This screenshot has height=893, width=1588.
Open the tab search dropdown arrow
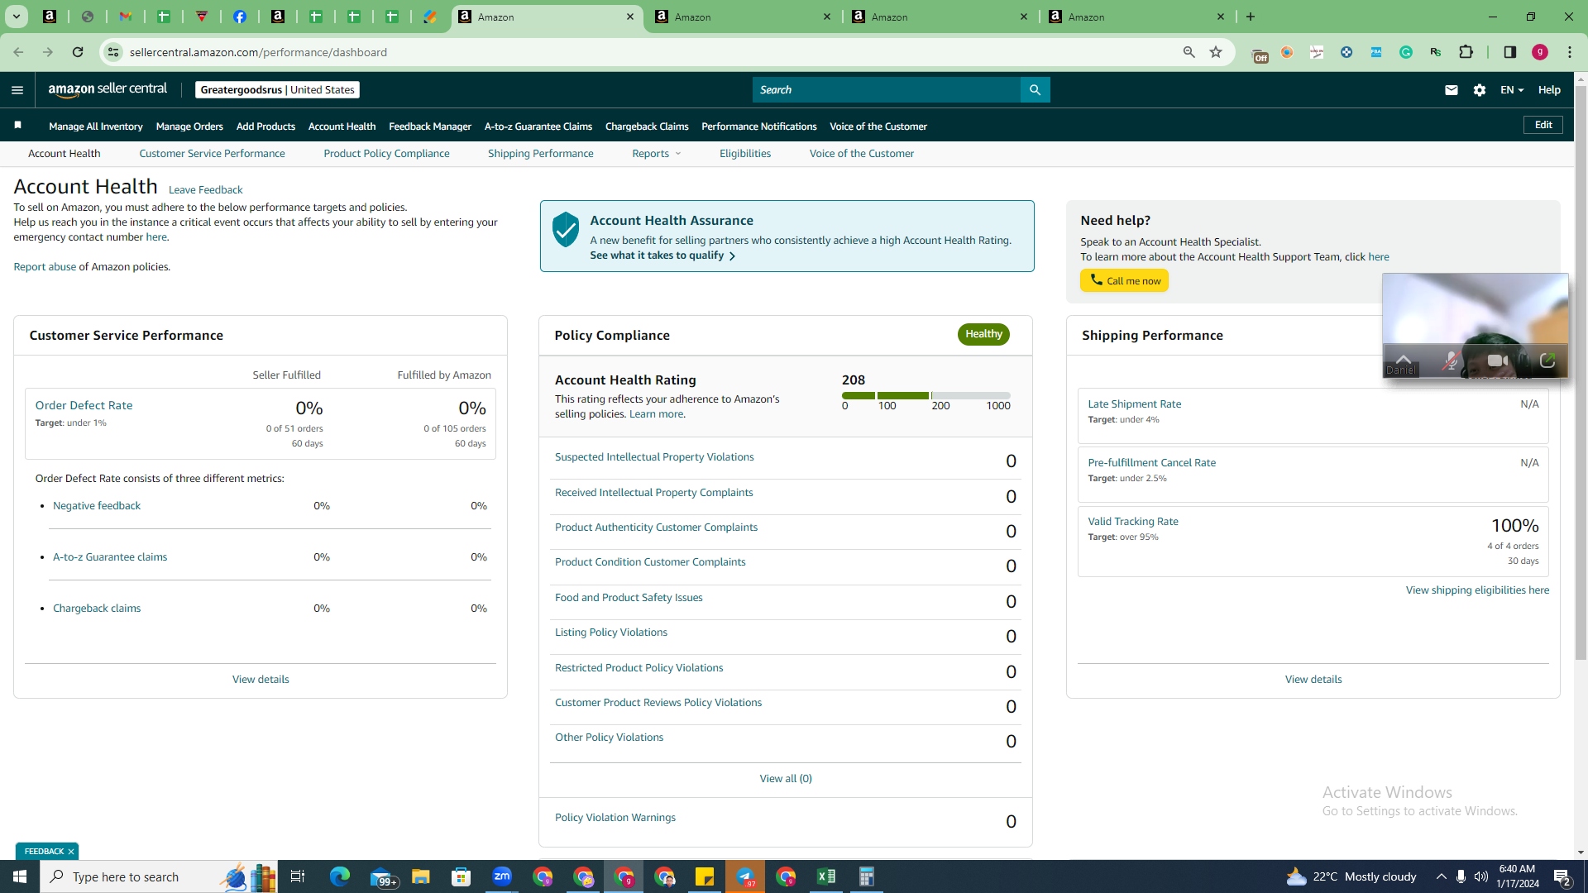pyautogui.click(x=17, y=17)
